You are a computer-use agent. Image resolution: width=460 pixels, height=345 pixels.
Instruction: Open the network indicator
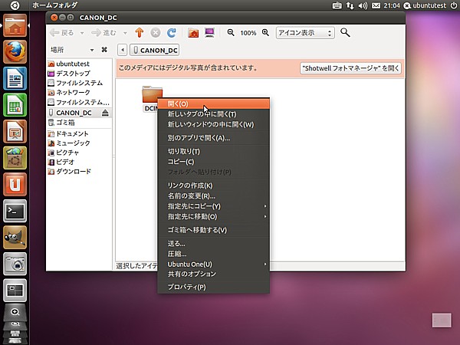(350, 5)
